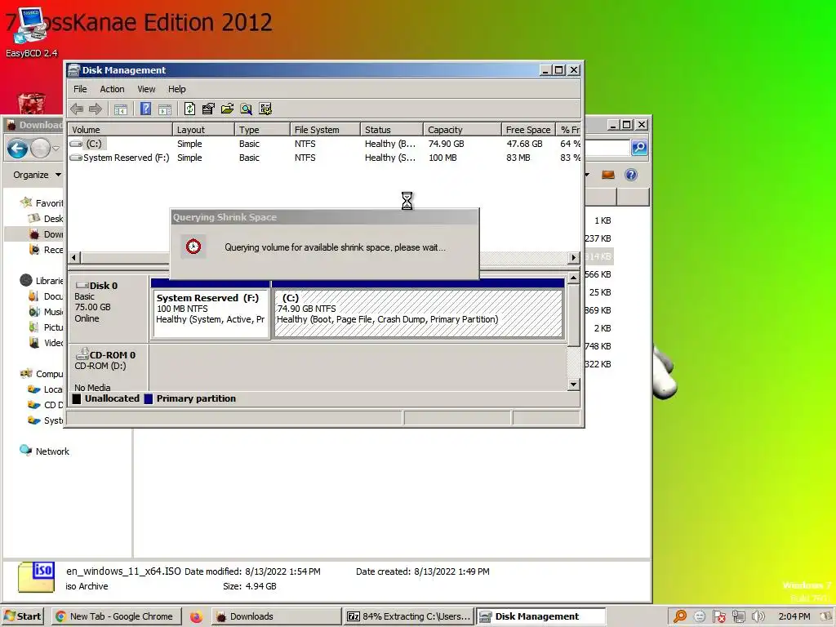The image size is (836, 627).
Task: Open the Action menu
Action: 112,89
